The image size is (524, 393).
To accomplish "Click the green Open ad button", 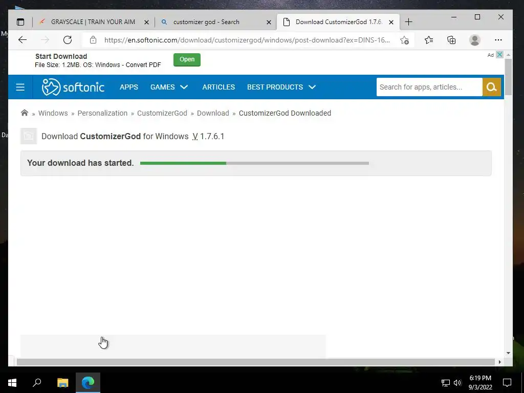I will [187, 59].
